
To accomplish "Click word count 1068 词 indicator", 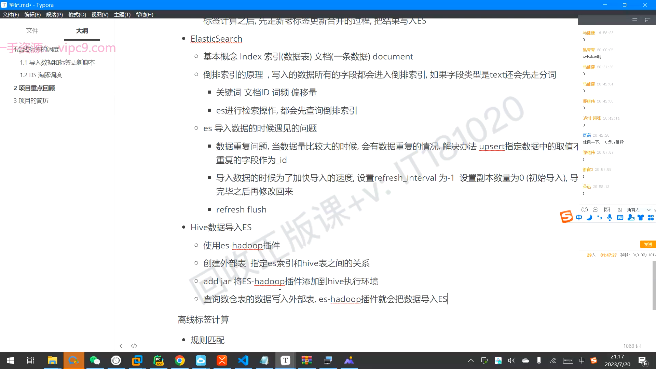I will click(632, 346).
